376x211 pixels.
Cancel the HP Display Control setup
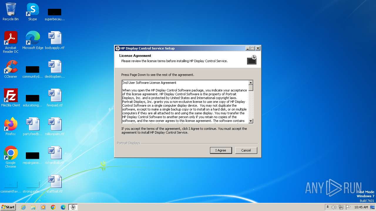point(246,150)
